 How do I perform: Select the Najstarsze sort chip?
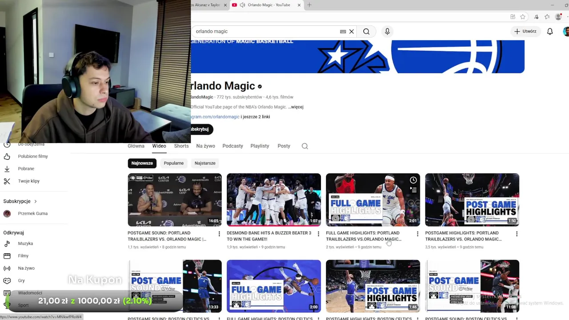pos(205,163)
